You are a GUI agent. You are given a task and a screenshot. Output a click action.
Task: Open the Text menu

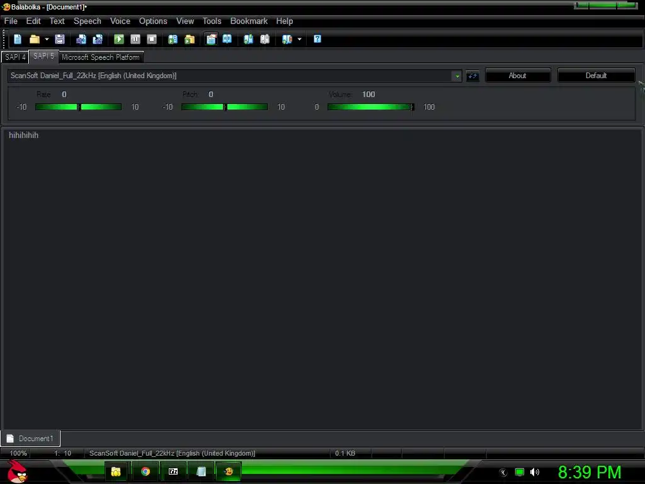pyautogui.click(x=57, y=21)
